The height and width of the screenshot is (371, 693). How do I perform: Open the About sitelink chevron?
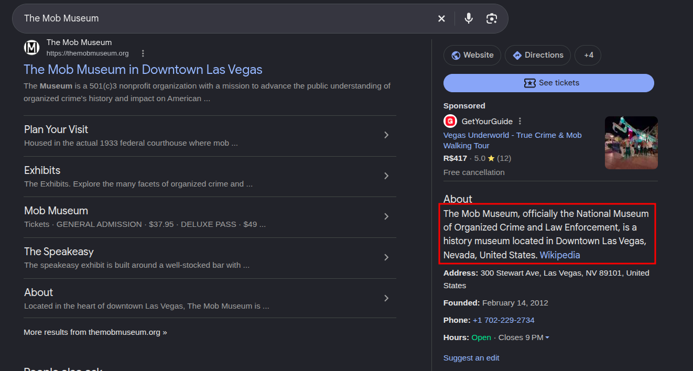386,298
